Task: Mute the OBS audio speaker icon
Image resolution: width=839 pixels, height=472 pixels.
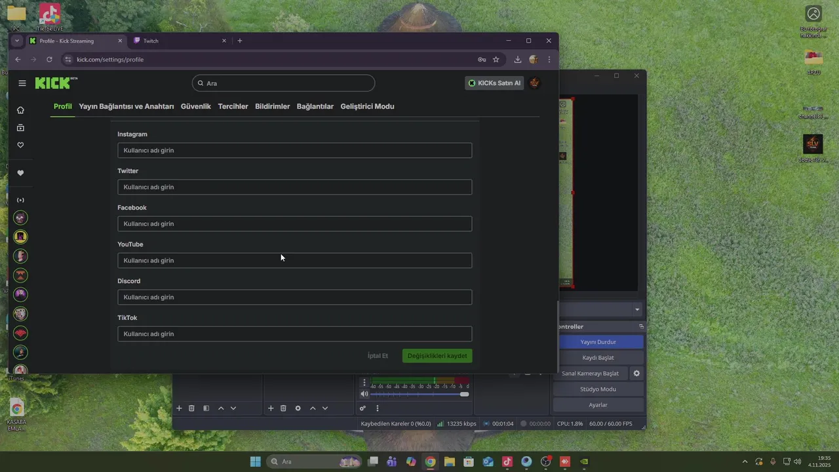Action: pos(364,394)
